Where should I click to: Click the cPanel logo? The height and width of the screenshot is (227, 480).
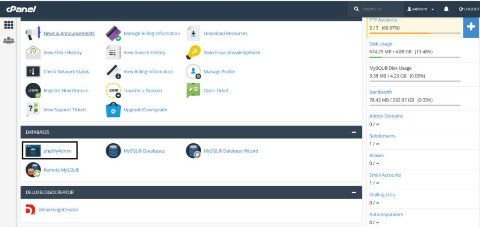21,9
